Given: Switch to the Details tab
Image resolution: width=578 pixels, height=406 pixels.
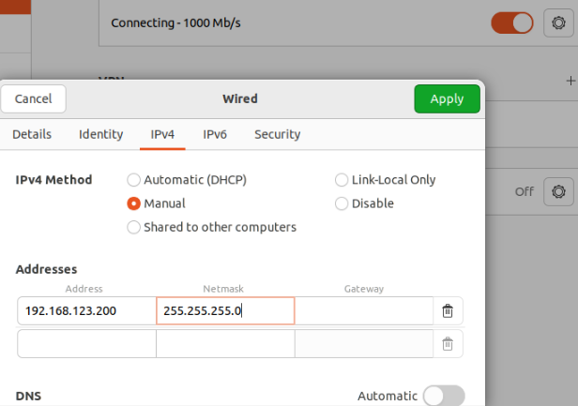Looking at the screenshot, I should [32, 134].
